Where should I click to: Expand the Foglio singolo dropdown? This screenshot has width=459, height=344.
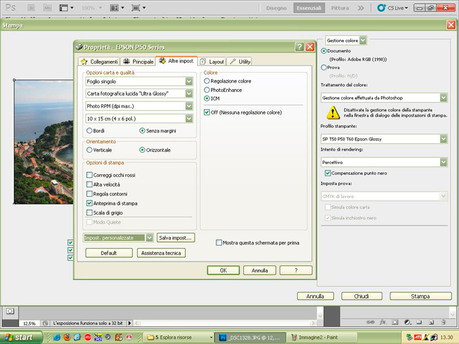coord(189,82)
